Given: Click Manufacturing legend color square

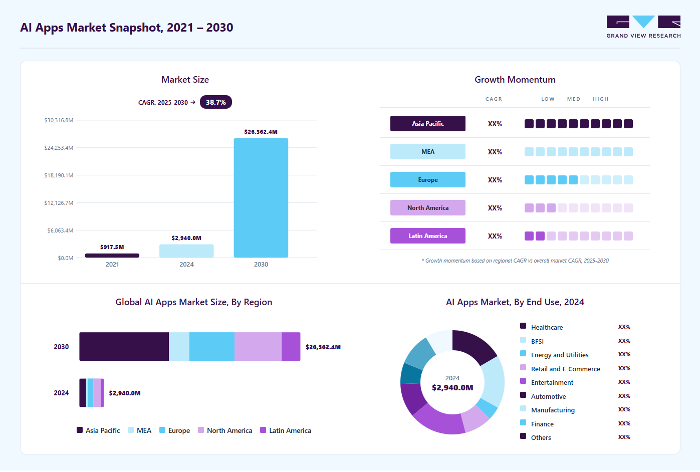Looking at the screenshot, I should (523, 408).
